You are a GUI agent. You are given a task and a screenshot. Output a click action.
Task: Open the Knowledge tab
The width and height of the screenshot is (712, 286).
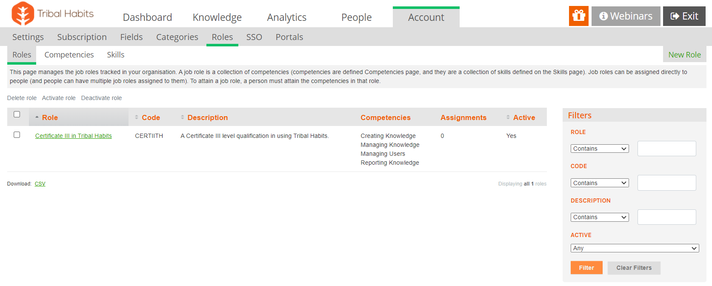click(x=217, y=17)
